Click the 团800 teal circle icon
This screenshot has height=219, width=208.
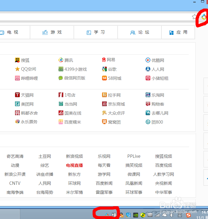pyautogui.click(x=148, y=122)
